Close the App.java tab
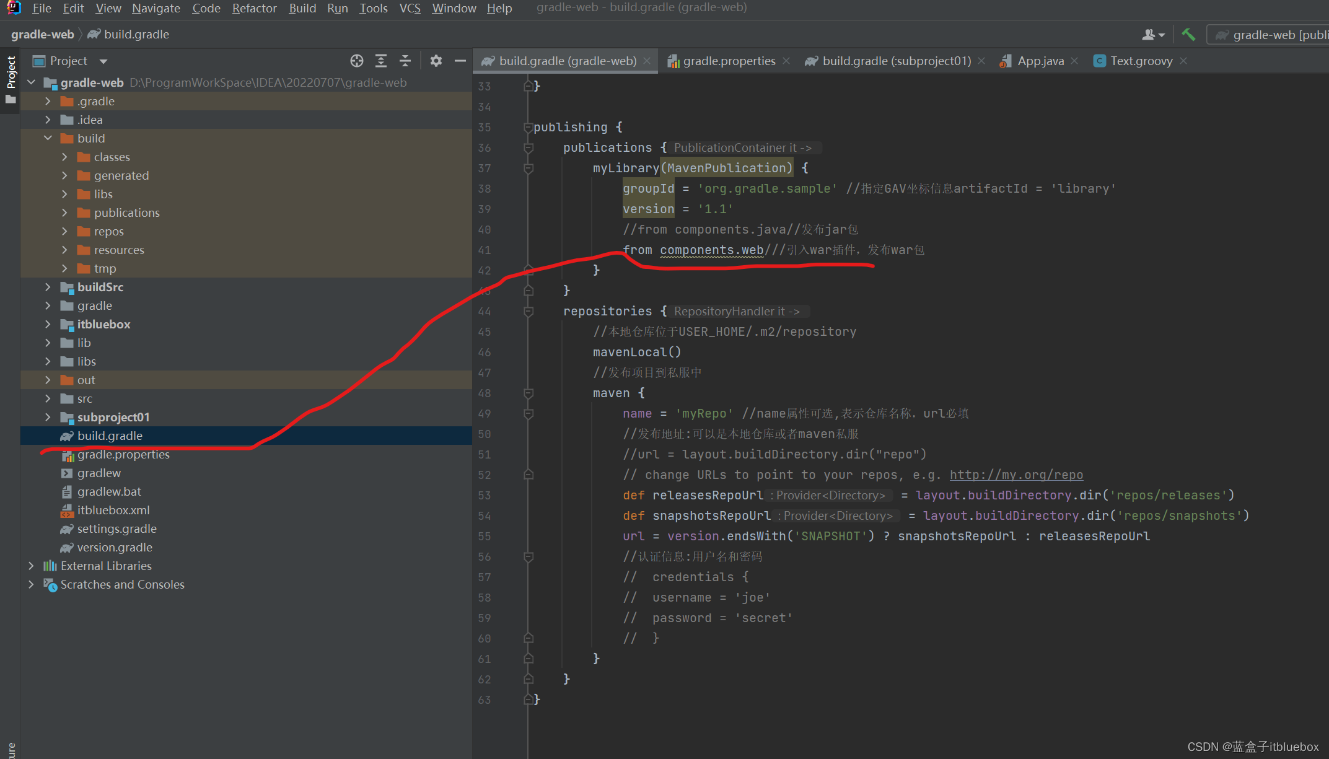Screen dimensions: 1329x759 point(1074,61)
